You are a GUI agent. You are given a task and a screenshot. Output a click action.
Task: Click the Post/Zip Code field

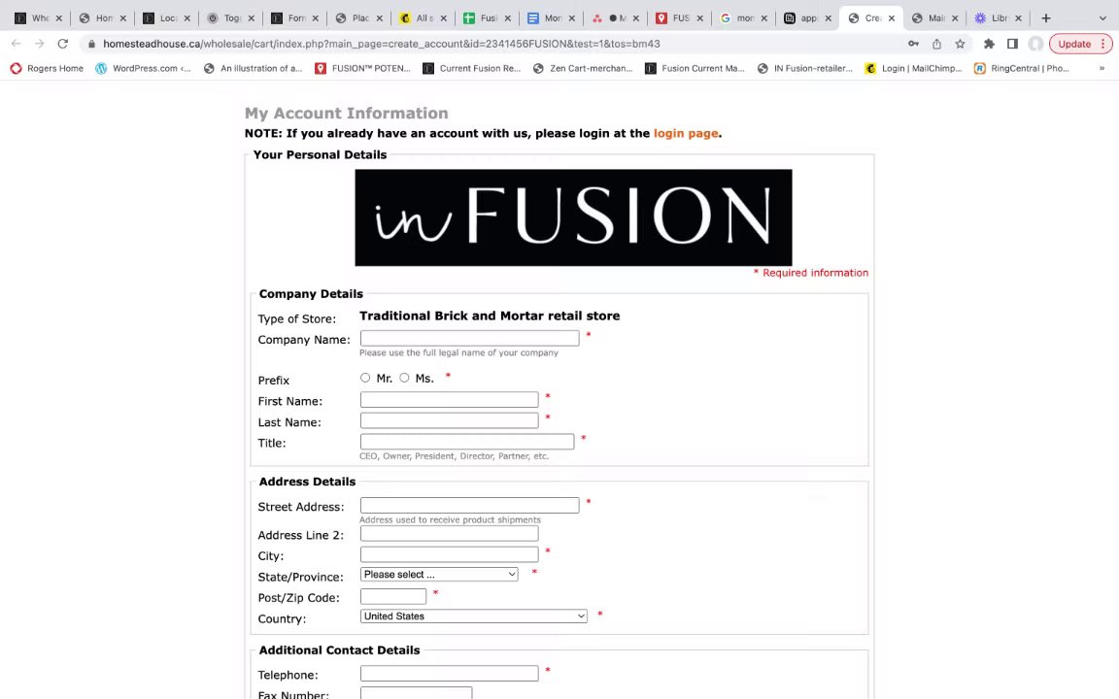click(x=393, y=596)
